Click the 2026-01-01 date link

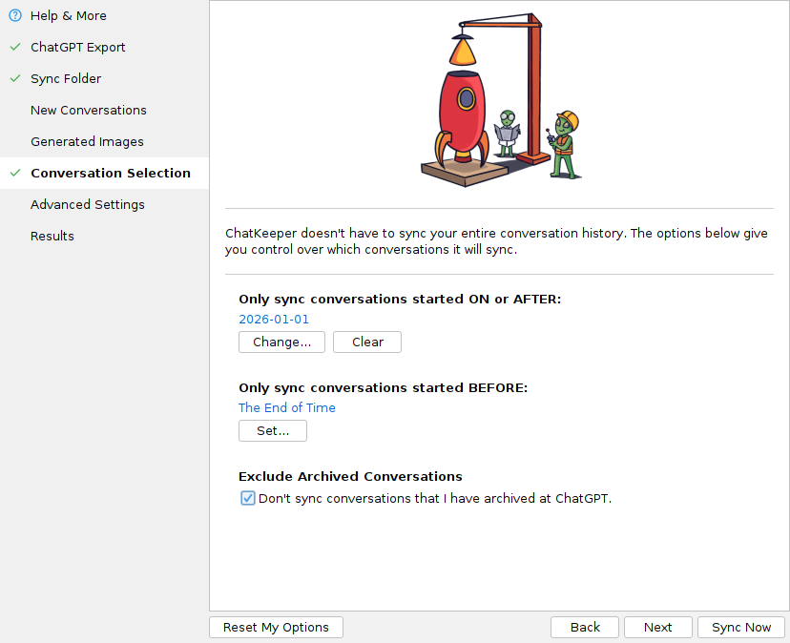click(x=274, y=320)
